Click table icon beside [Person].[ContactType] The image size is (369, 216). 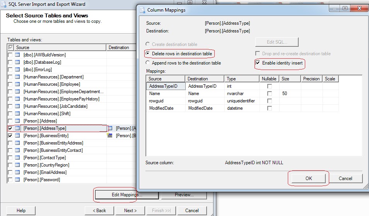[17, 158]
